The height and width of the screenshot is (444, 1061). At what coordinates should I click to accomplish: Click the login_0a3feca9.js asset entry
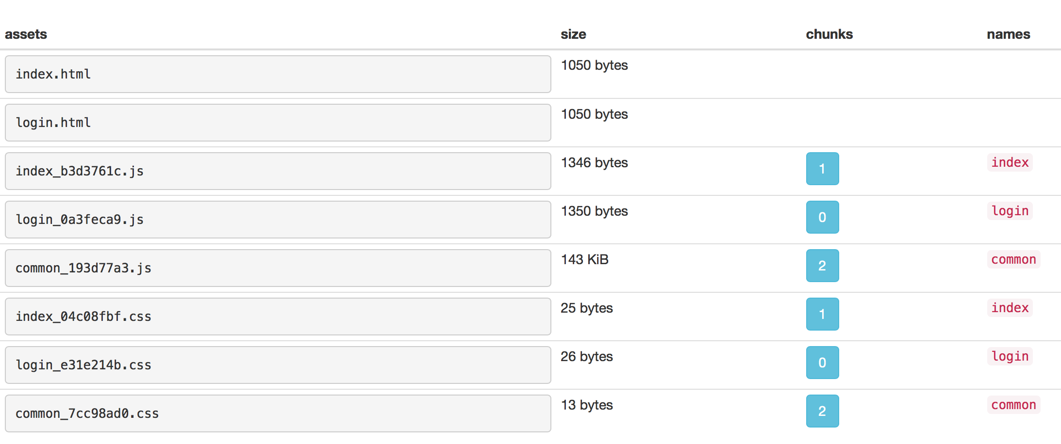[278, 220]
